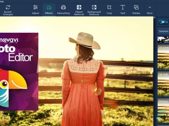Switch effects to grid view
The width and height of the screenshot is (169, 126).
(x=163, y=22)
